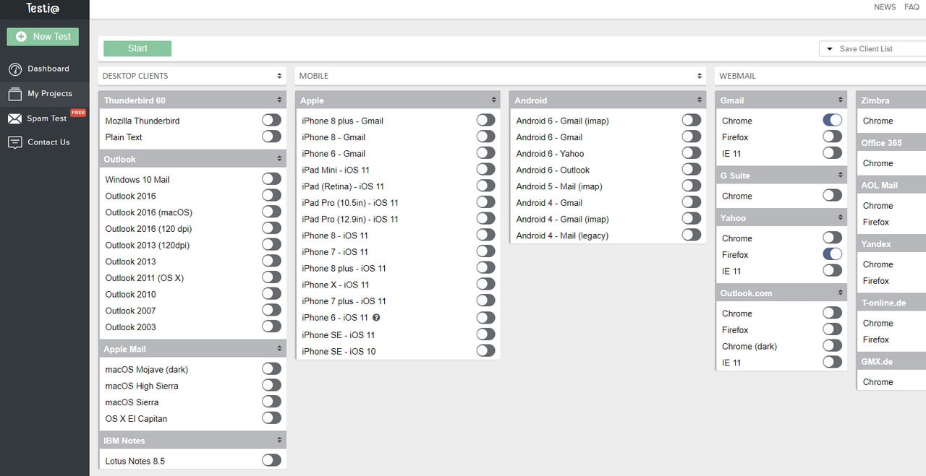Click the MOBILE column header sort arrows
926x476 pixels.
pos(700,76)
